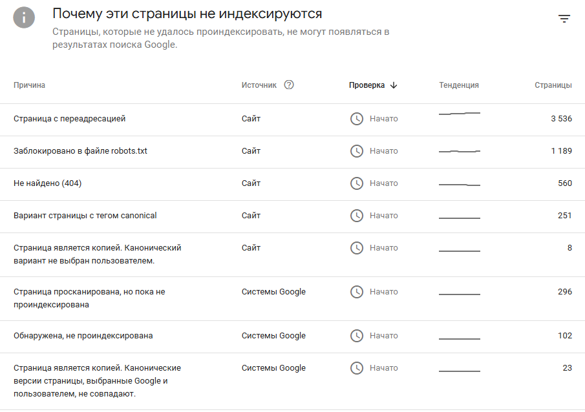Click the Тенденция column header
Viewport: 585px width, 412px height.
coord(459,85)
